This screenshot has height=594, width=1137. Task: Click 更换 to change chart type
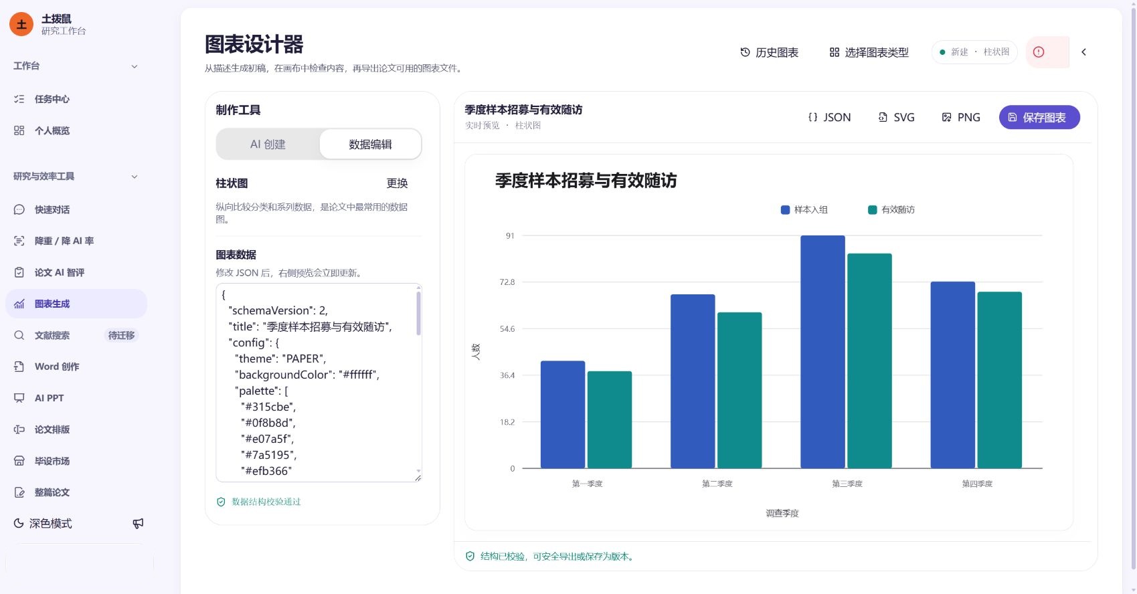[x=397, y=183]
